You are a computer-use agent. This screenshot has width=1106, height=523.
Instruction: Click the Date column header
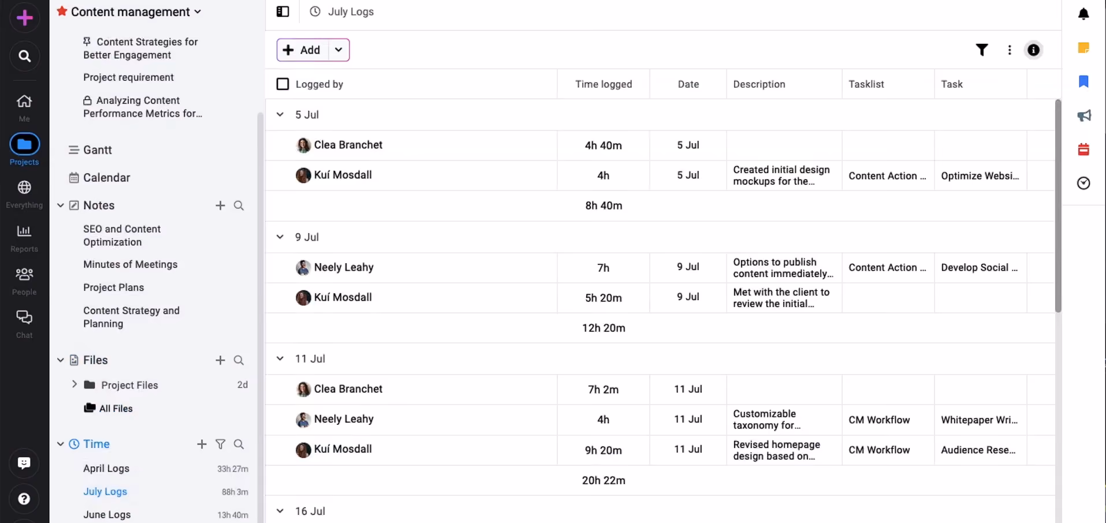(688, 84)
